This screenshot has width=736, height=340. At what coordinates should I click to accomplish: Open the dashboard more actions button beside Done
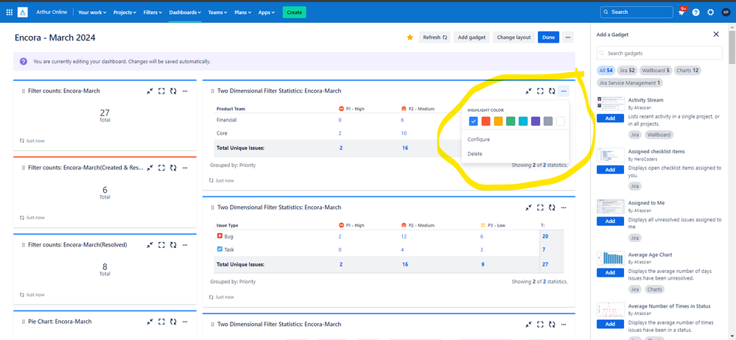pos(568,38)
